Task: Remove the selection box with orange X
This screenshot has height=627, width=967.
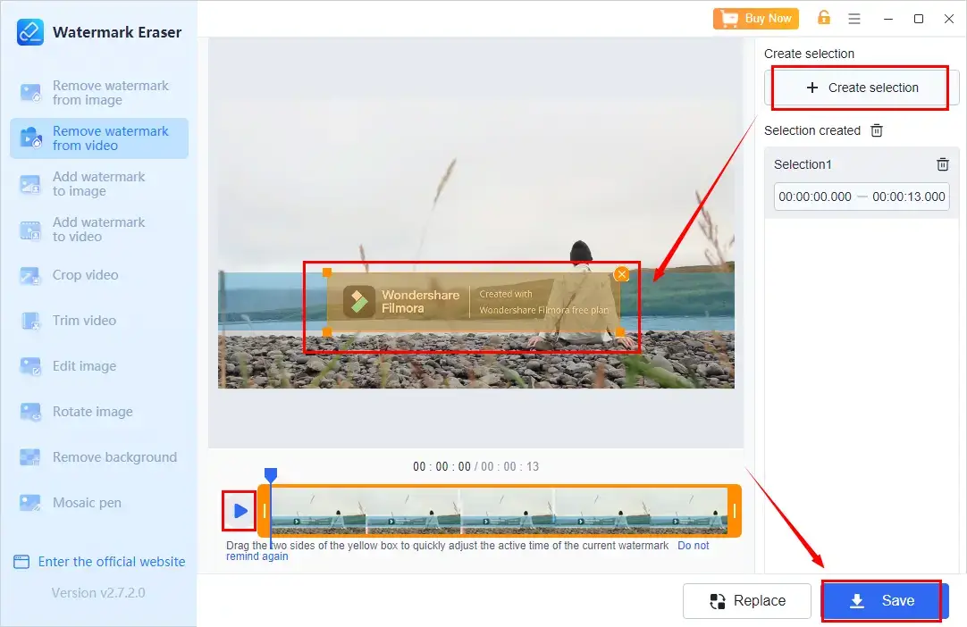Action: coord(622,273)
